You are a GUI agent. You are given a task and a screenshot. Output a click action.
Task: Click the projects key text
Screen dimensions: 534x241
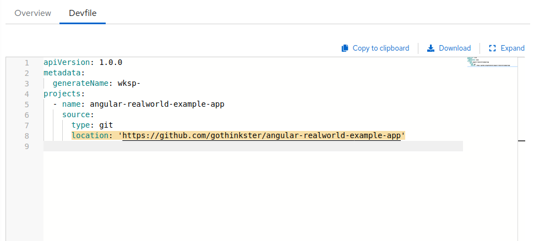click(x=62, y=94)
